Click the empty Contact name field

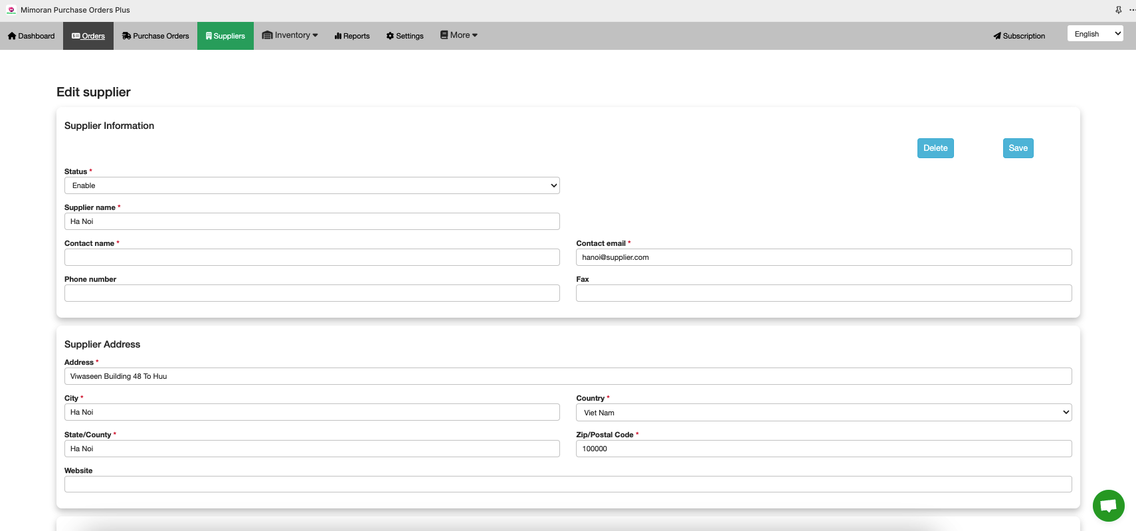[x=312, y=257]
